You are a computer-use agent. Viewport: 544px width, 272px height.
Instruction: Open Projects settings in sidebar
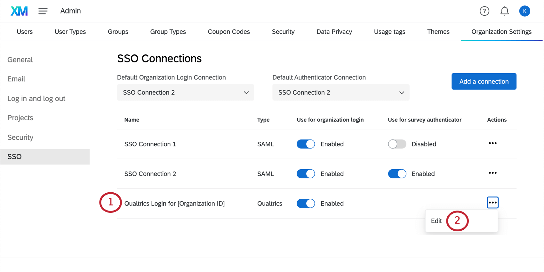pyautogui.click(x=20, y=118)
